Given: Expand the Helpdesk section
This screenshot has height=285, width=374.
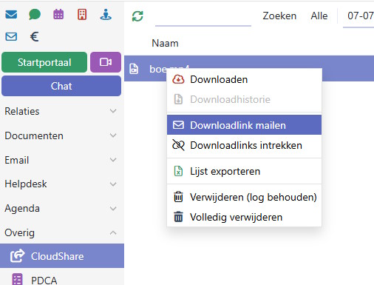Looking at the screenshot, I should 61,184.
